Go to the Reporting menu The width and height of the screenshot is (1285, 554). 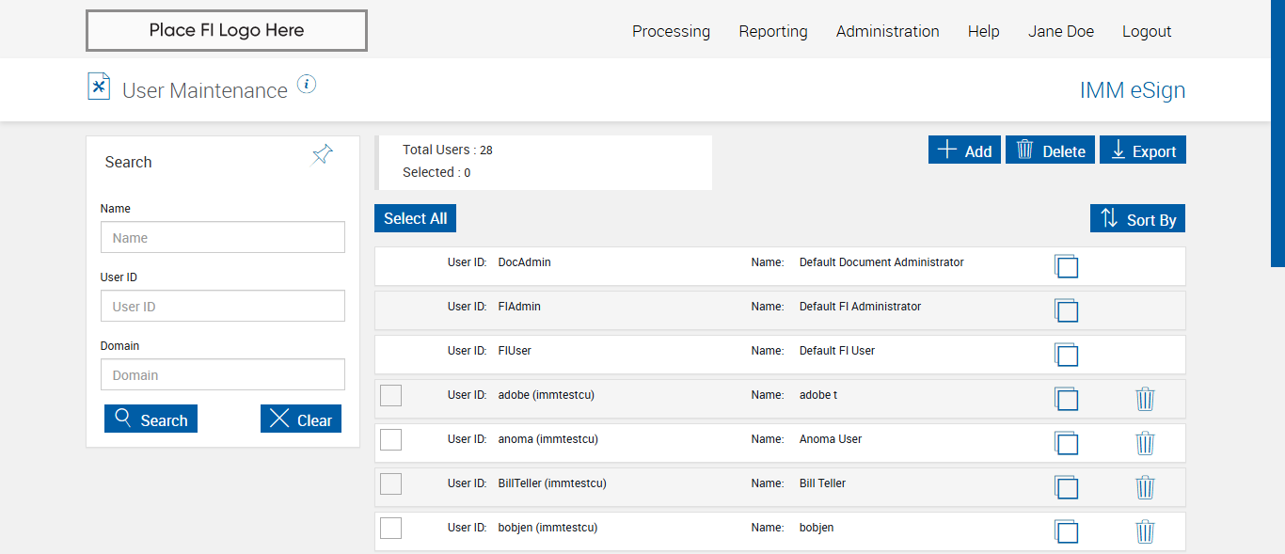pyautogui.click(x=772, y=31)
